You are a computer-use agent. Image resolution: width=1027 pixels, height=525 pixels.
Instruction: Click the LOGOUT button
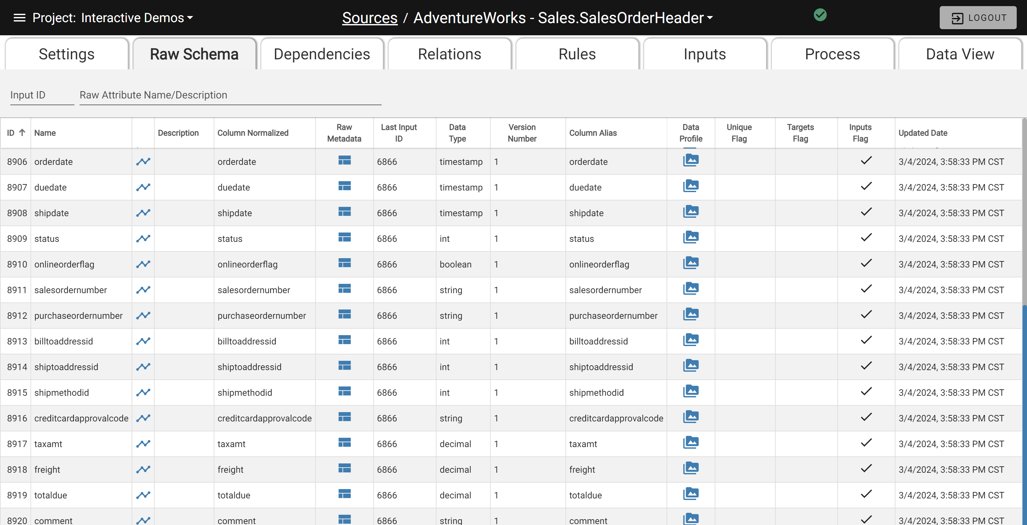click(x=978, y=18)
